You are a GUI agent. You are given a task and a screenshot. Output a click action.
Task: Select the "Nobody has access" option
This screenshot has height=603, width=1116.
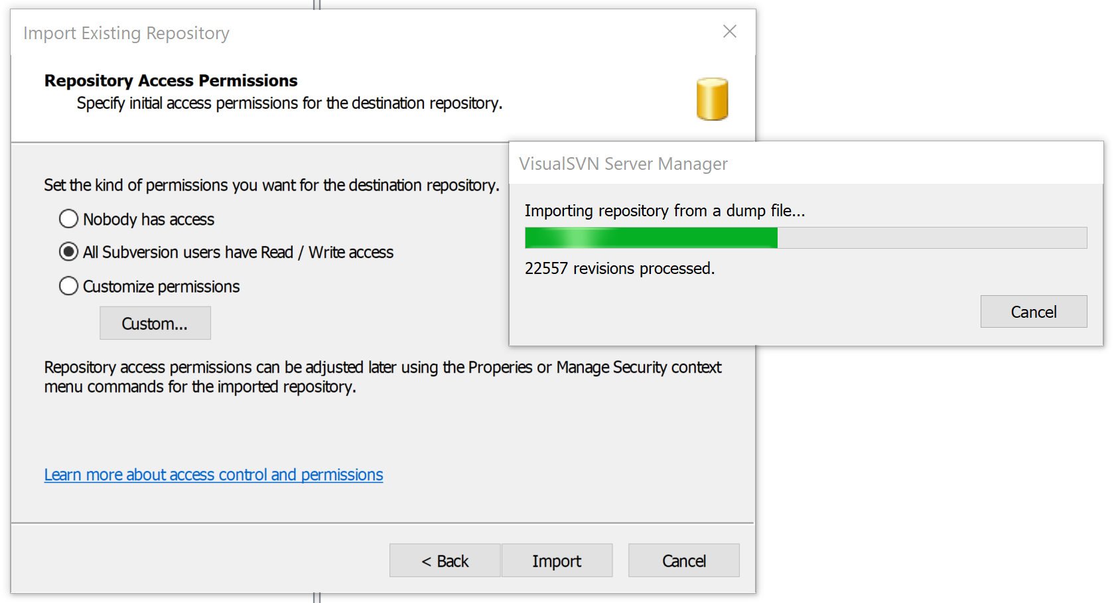(68, 219)
